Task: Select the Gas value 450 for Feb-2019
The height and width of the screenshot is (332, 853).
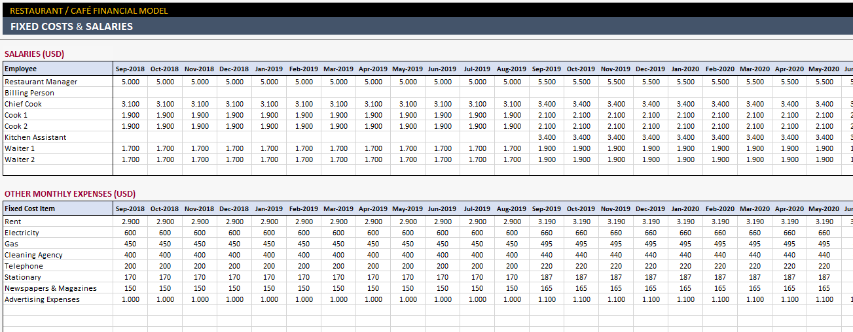Action: 304,244
